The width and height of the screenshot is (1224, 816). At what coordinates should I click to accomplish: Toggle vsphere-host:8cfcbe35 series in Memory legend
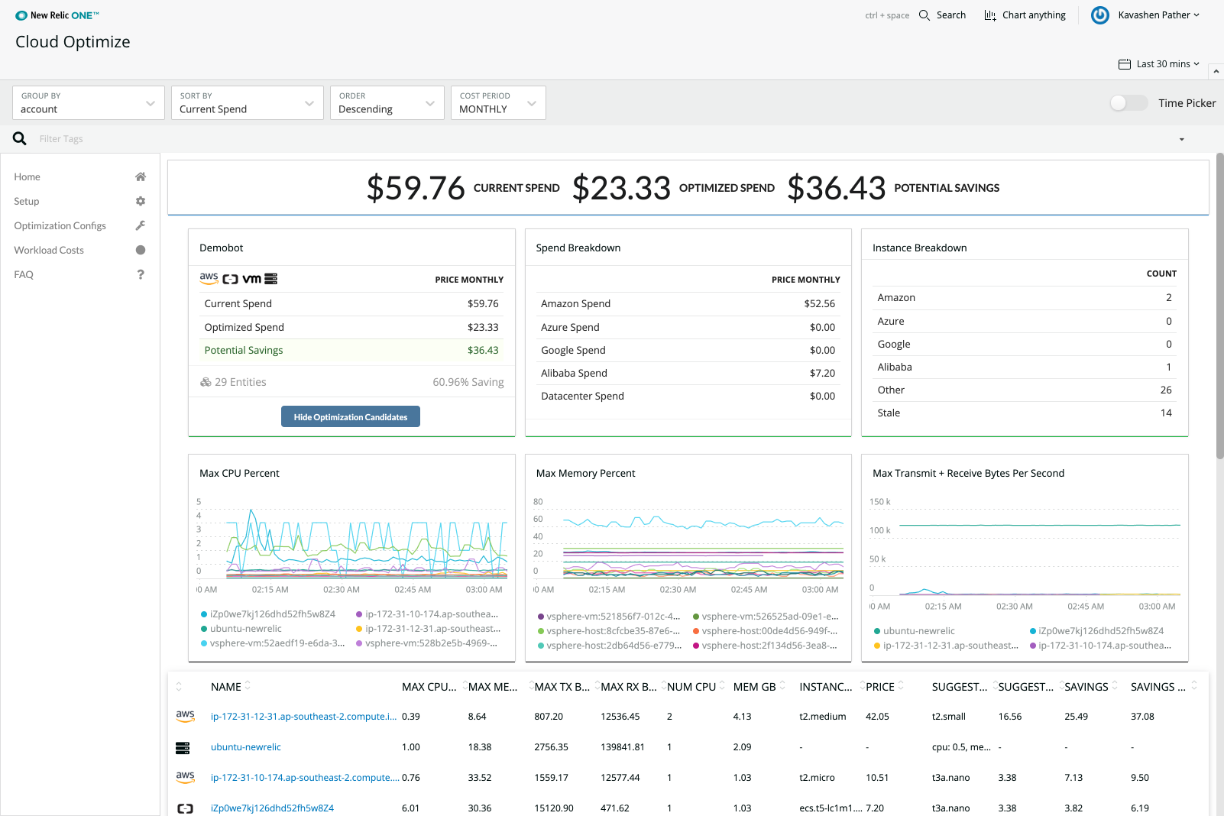coord(609,630)
